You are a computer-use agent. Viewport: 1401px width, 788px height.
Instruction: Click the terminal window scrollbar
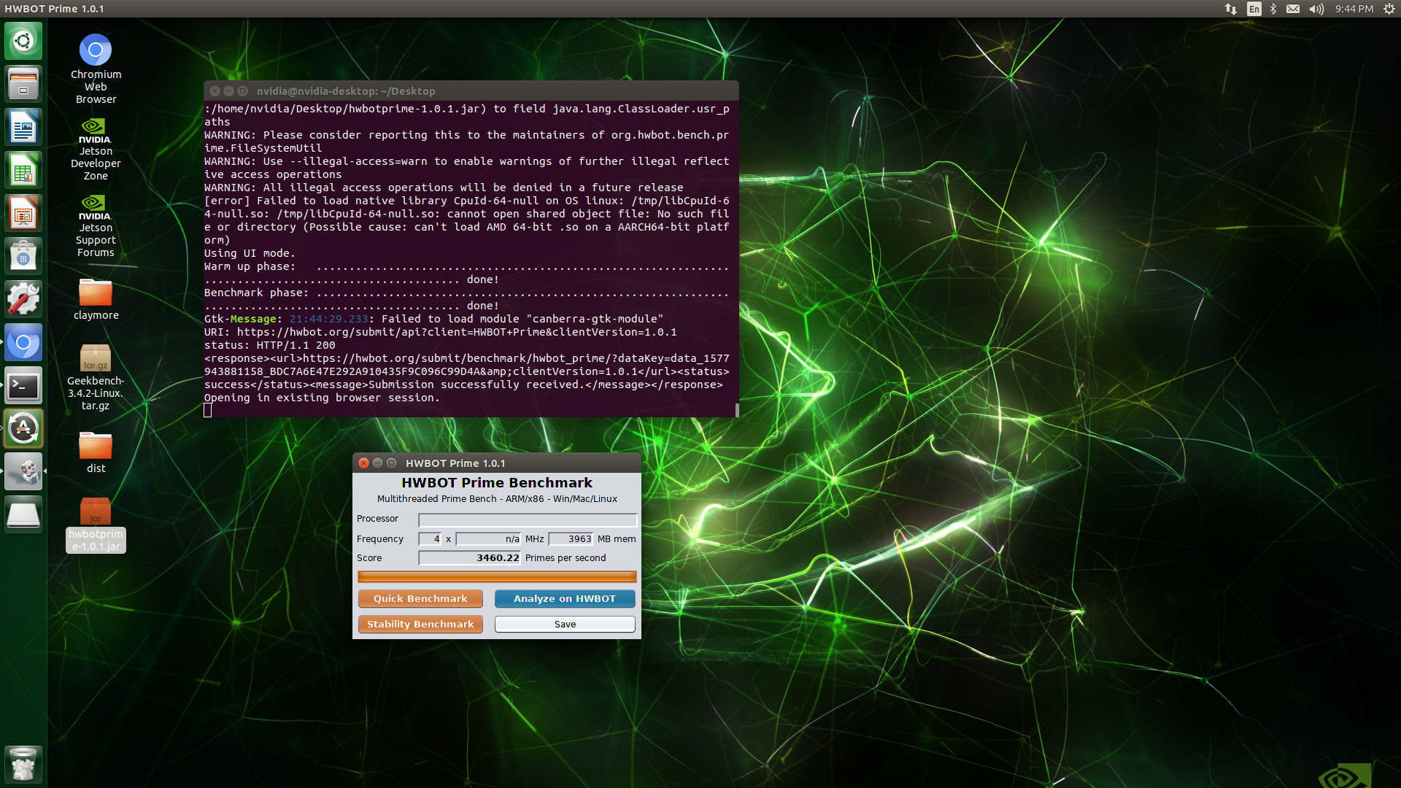pos(736,409)
